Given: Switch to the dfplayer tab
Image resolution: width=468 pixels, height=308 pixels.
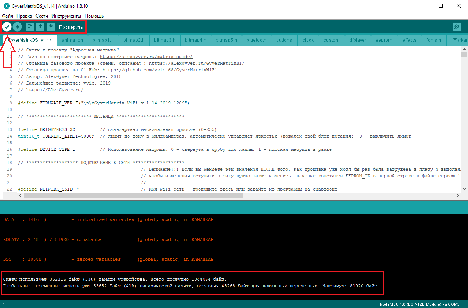Looking at the screenshot, I should coord(358,40).
